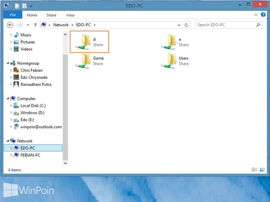Switch to Large icons view in status bar
The width and height of the screenshot is (270, 202).
pos(262,170)
